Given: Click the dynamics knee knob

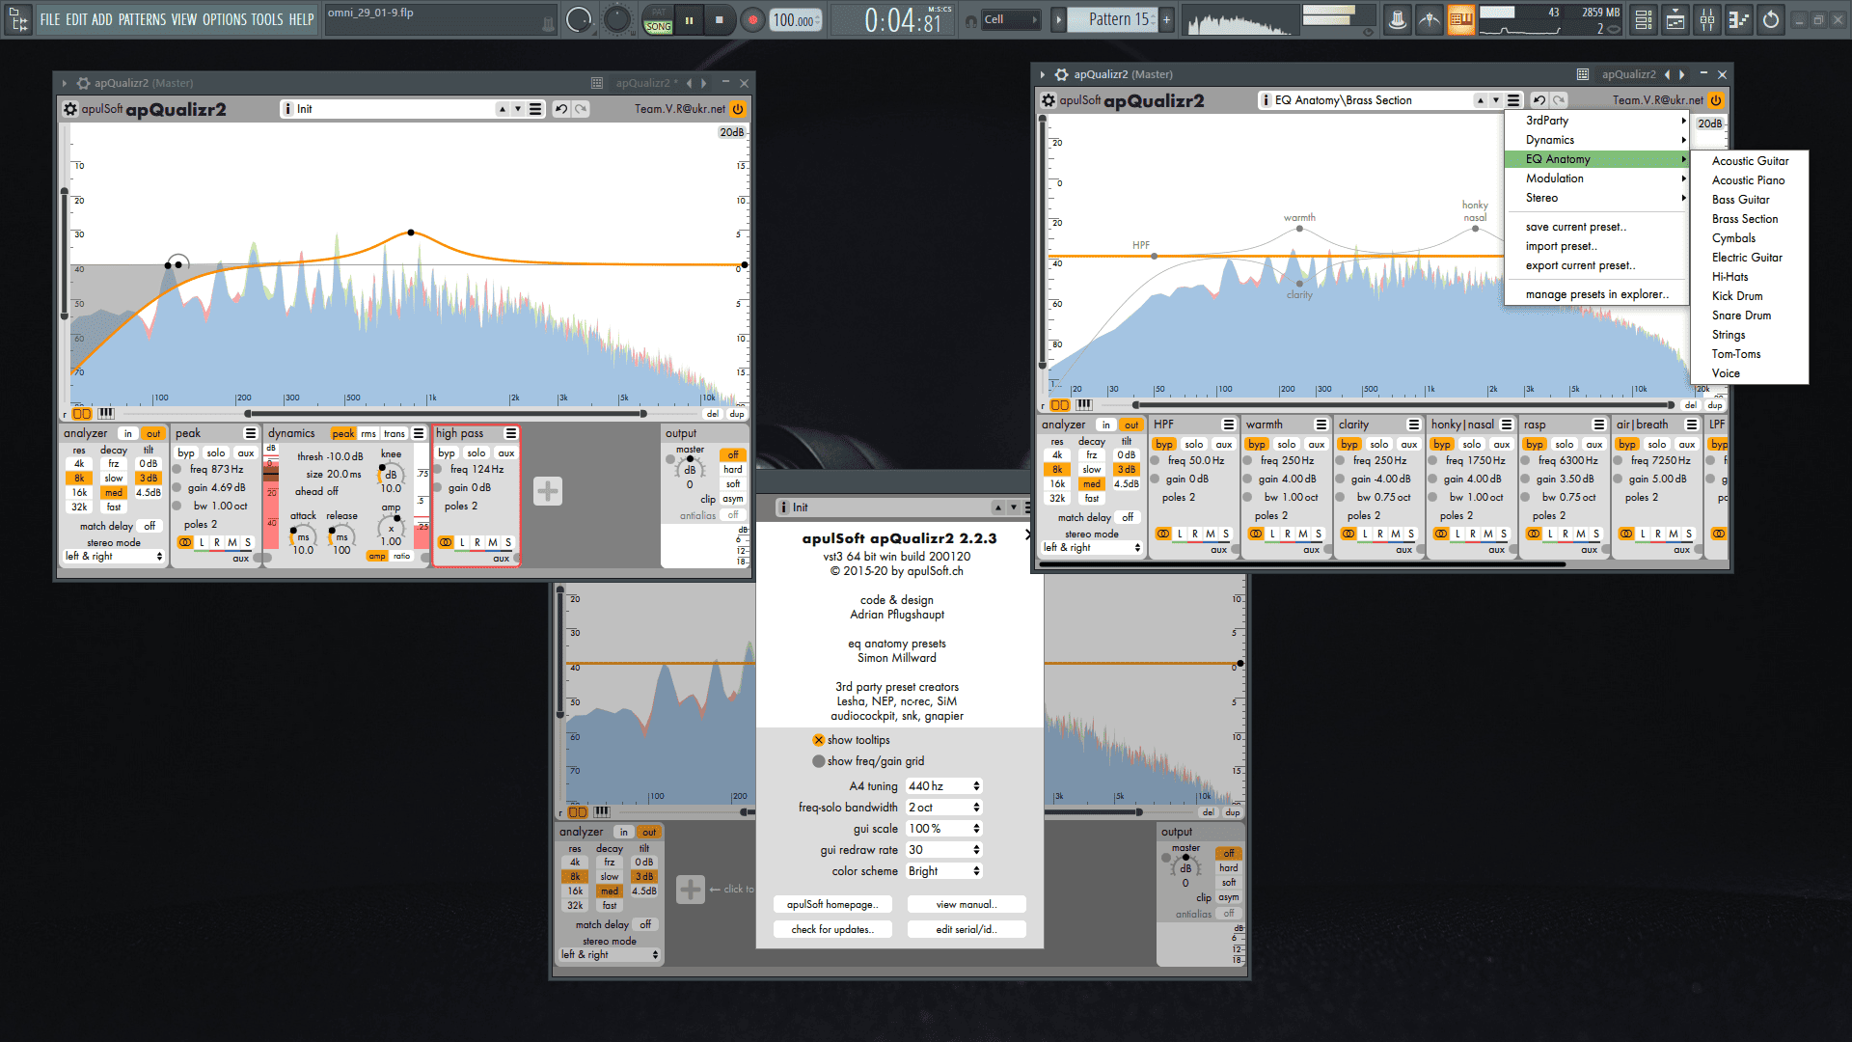Looking at the screenshot, I should tap(391, 473).
